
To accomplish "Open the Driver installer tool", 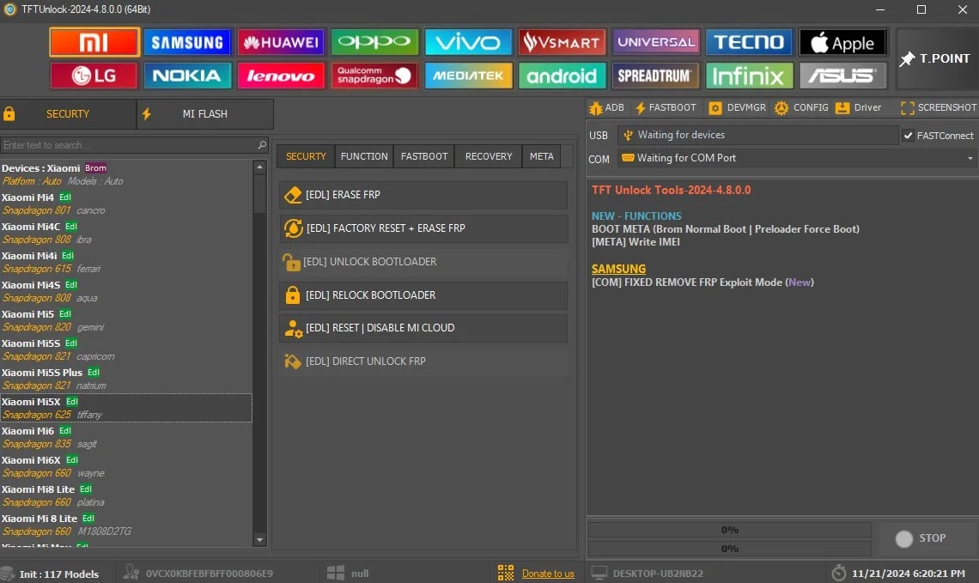I will 859,107.
